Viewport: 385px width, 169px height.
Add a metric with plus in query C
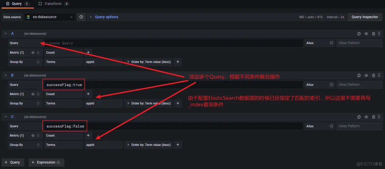pyautogui.click(x=88, y=136)
